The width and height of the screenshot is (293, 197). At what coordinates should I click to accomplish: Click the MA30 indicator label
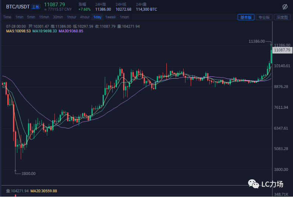[71, 31]
